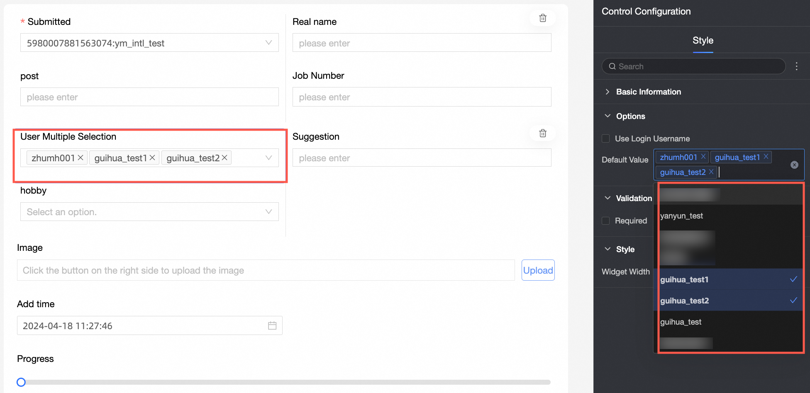This screenshot has height=393, width=810.
Task: Select yanyun_test from the dropdown list
Action: click(x=681, y=216)
